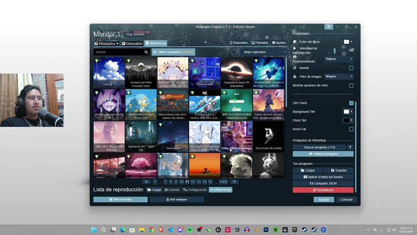Image resolution: width=417 pixels, height=235 pixels.
Task: Enable Mostrar opciones de color checkbox
Action: click(x=351, y=86)
